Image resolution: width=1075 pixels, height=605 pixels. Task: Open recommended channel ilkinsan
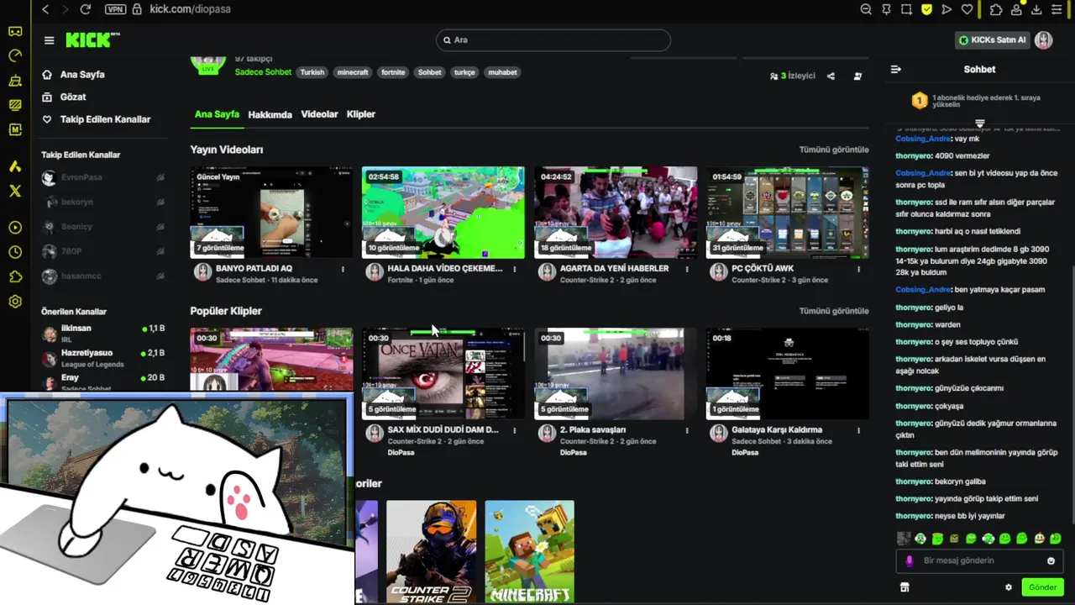point(102,333)
